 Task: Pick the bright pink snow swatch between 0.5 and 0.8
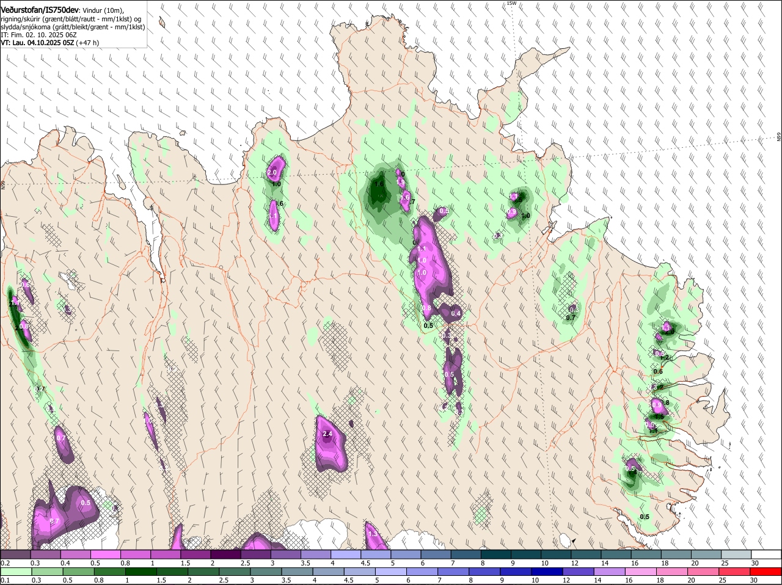106,554
